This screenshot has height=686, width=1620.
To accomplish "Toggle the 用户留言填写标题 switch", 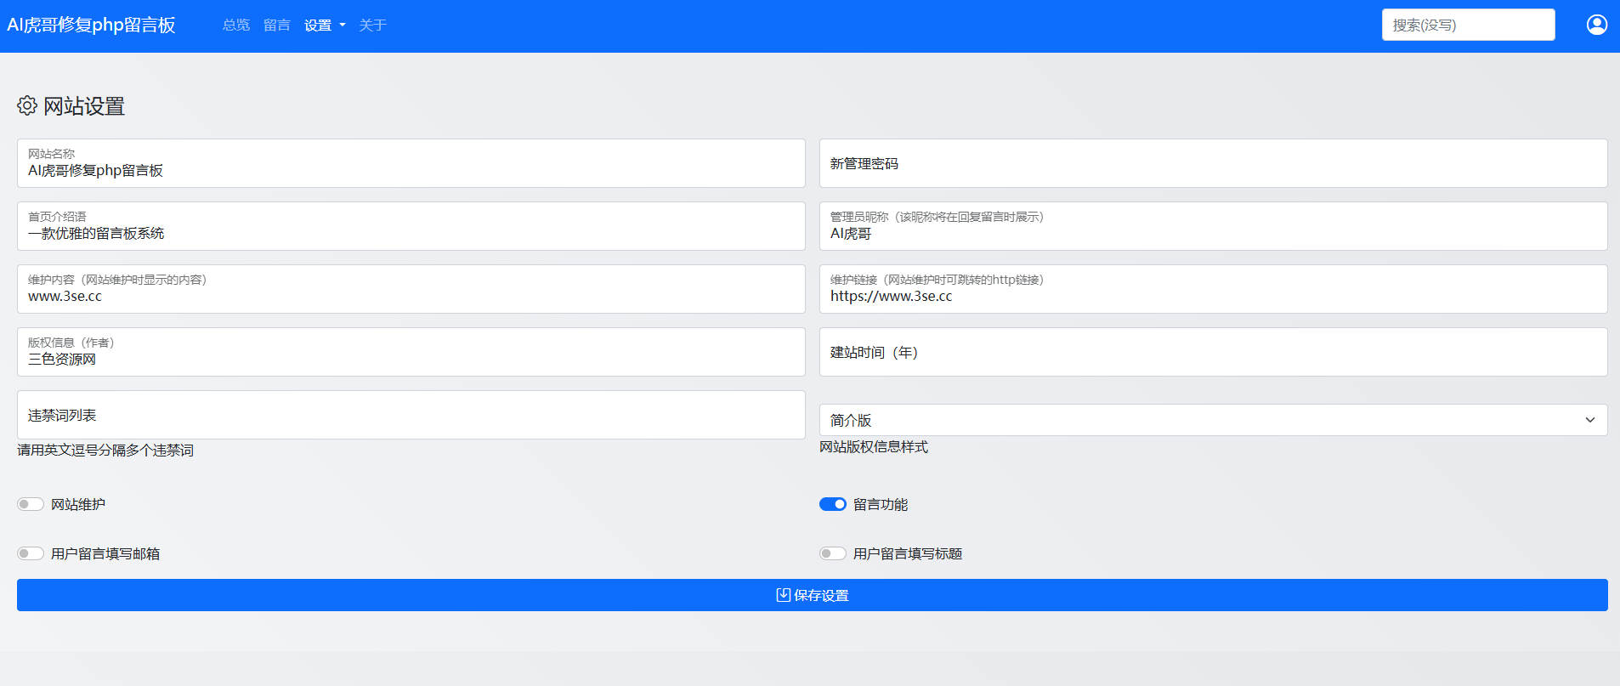I will [832, 553].
